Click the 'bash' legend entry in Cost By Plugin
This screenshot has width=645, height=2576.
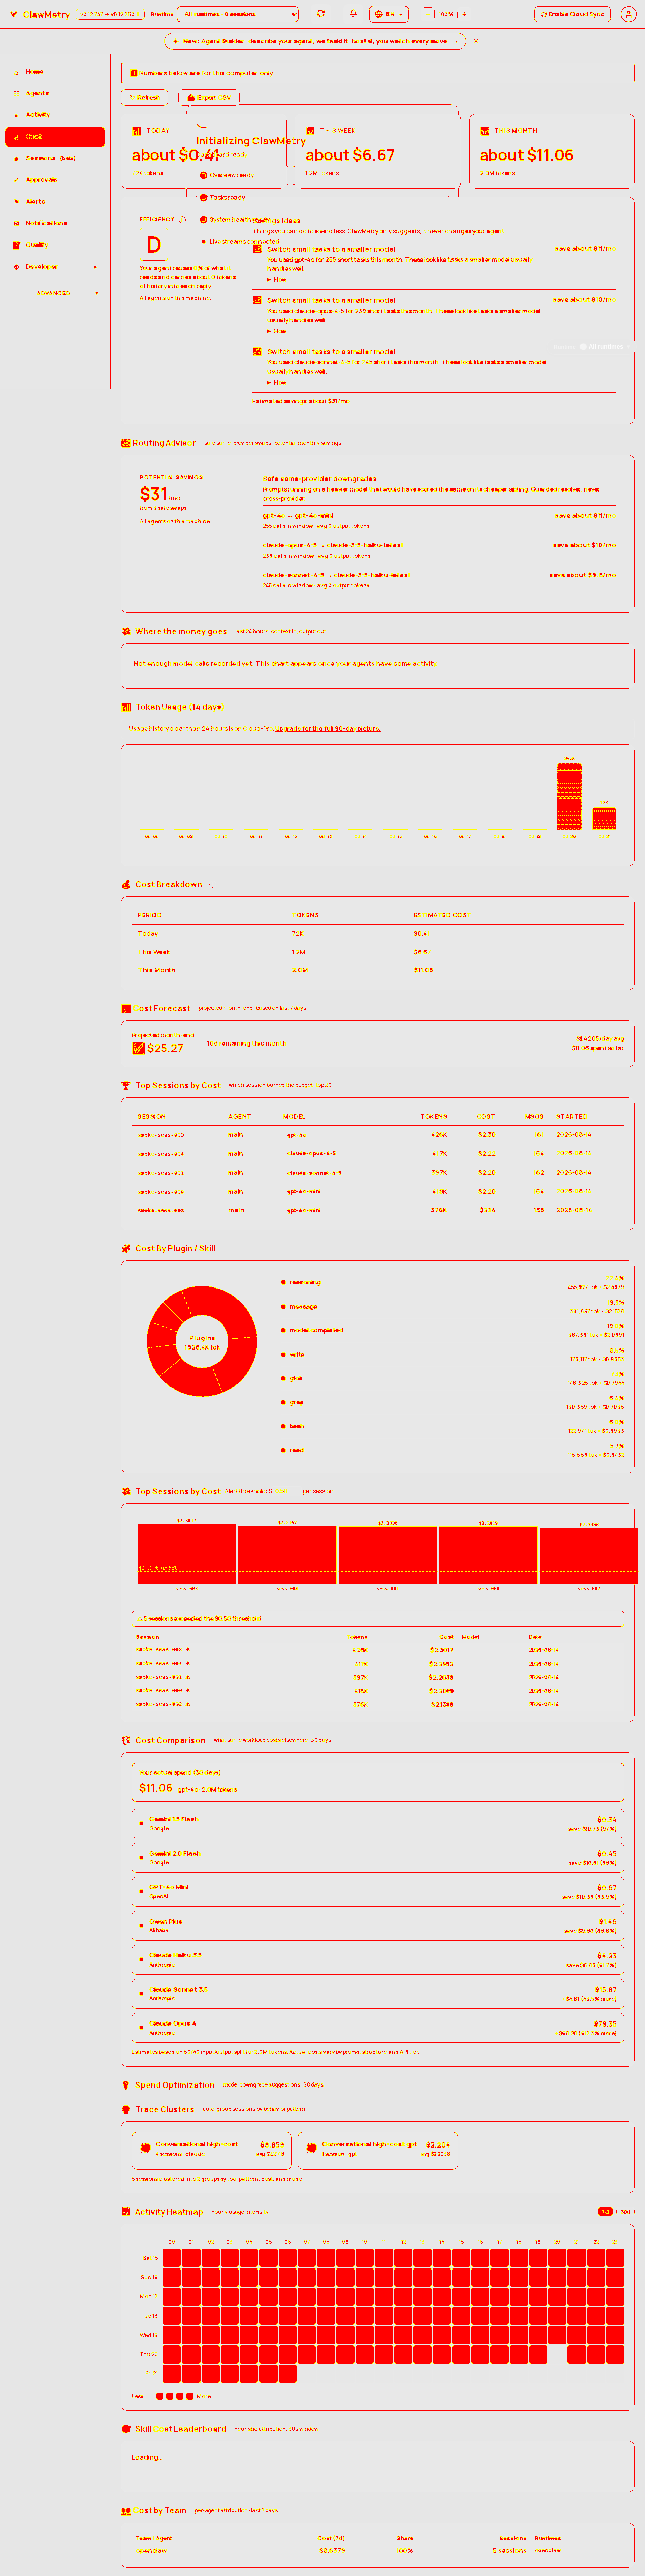coord(293,1426)
